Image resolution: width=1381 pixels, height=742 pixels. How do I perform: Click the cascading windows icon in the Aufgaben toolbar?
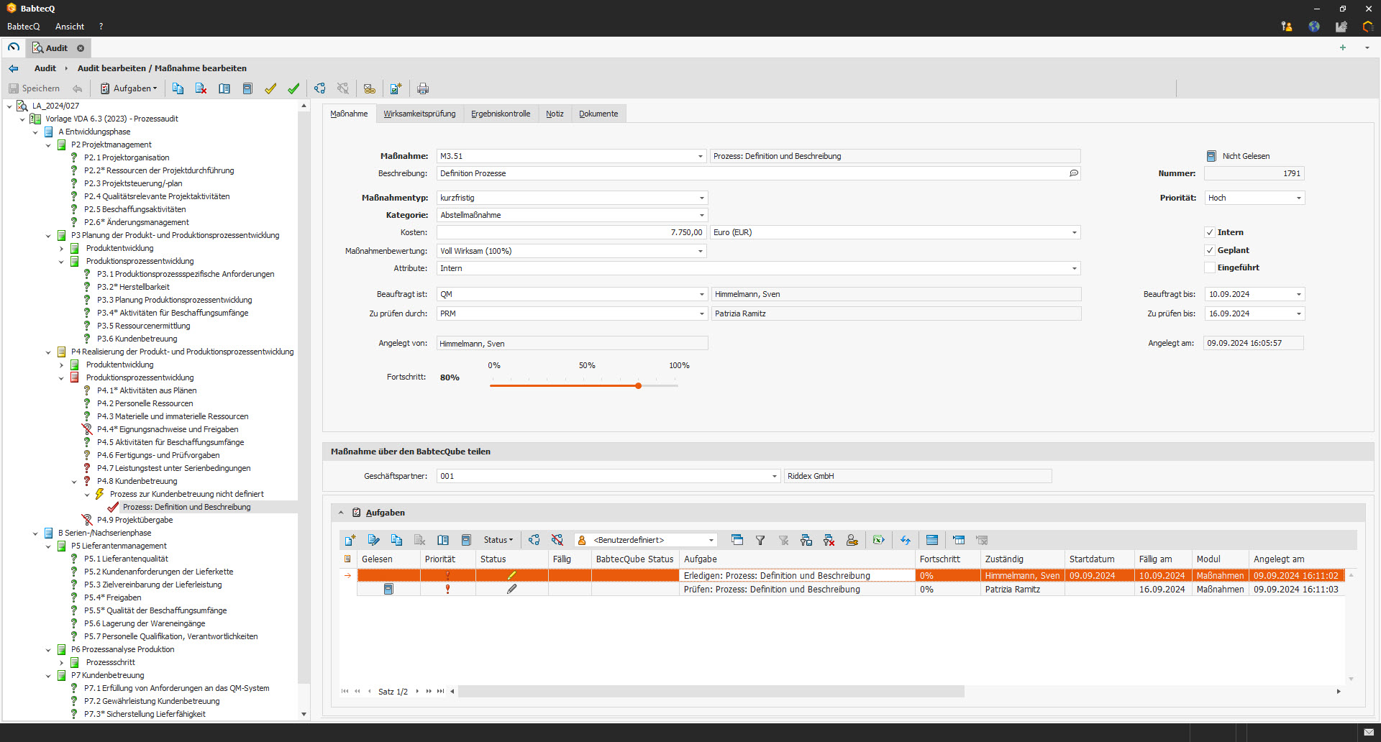(x=737, y=540)
